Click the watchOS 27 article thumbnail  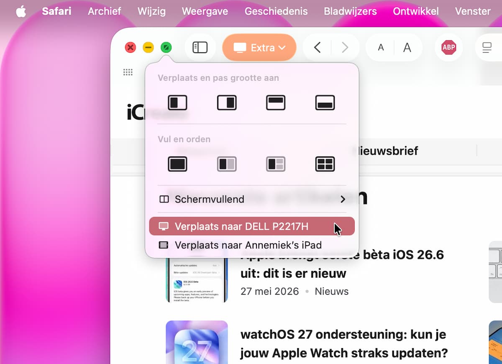coord(197,342)
